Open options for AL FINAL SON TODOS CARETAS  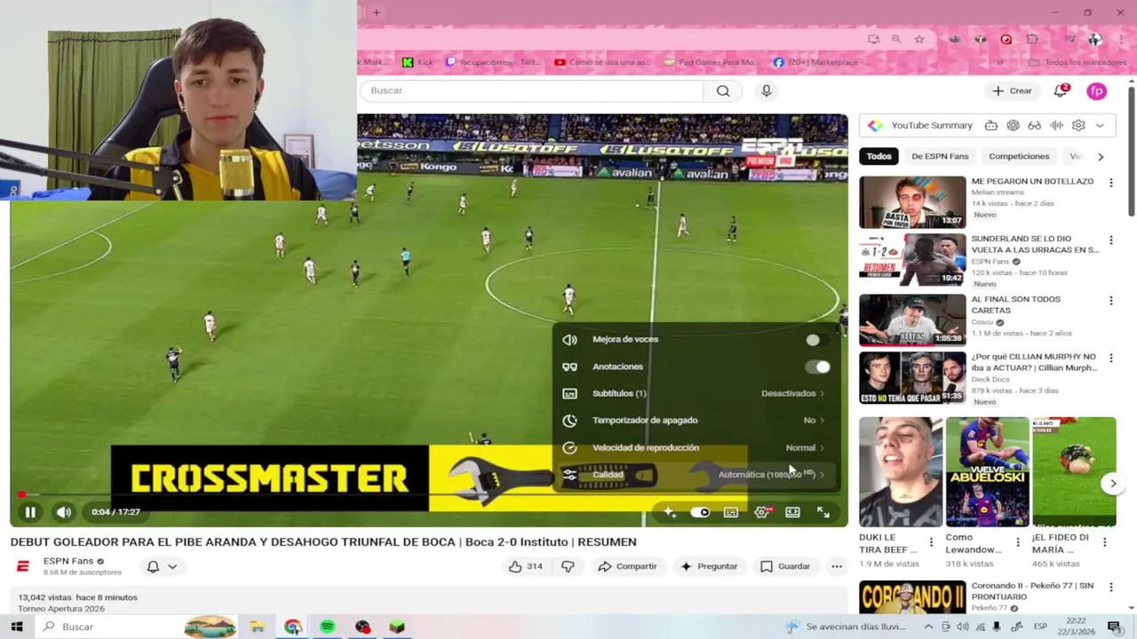1111,301
